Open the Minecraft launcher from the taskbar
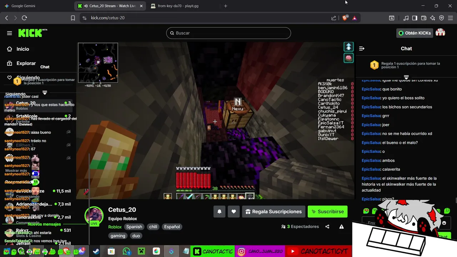The width and height of the screenshot is (457, 257). (141, 251)
